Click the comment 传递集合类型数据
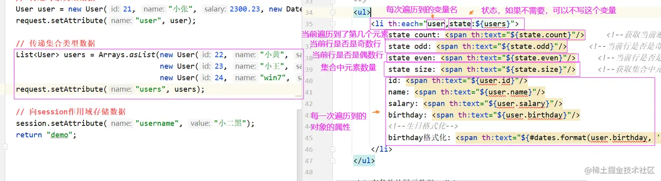Viewport: 661px width, 181px height. coord(56,43)
